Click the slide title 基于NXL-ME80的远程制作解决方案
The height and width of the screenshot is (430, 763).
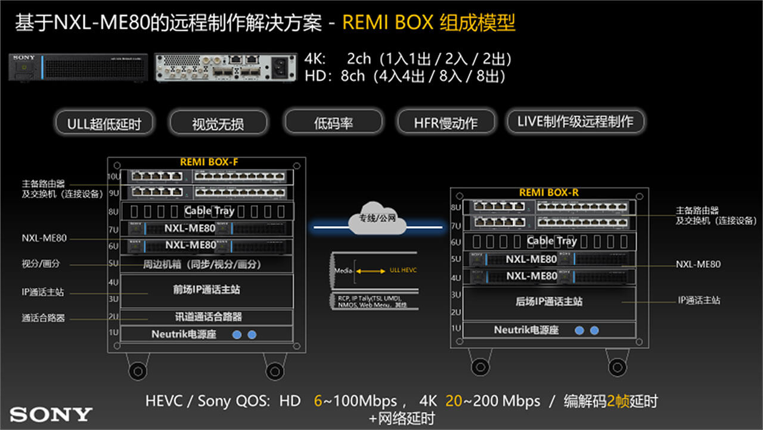tap(169, 23)
